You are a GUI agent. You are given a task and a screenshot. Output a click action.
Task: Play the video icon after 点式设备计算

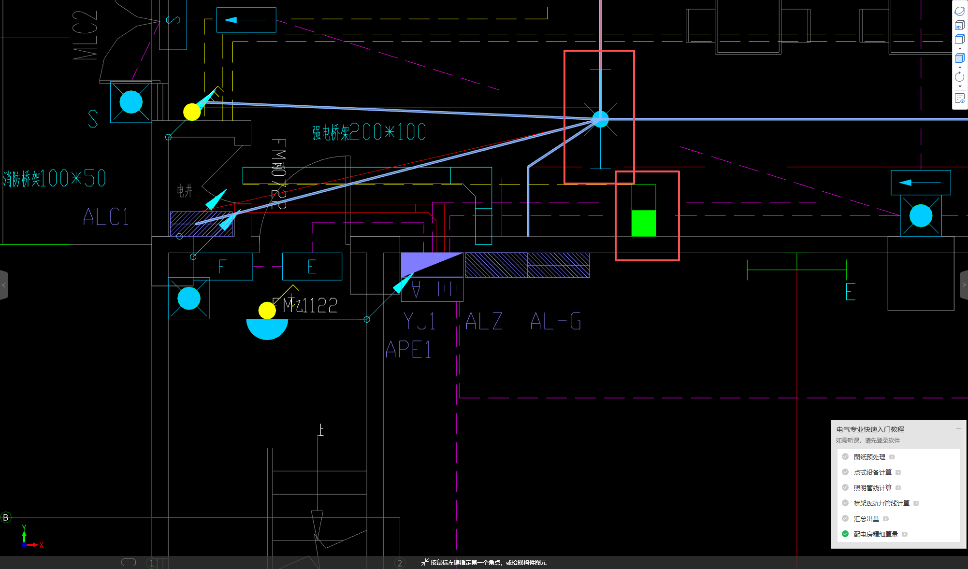click(x=898, y=472)
